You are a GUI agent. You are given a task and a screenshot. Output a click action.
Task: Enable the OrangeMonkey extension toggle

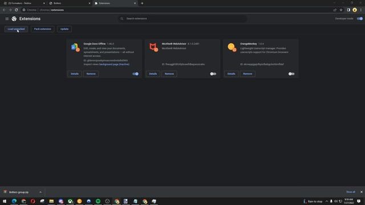(x=291, y=74)
